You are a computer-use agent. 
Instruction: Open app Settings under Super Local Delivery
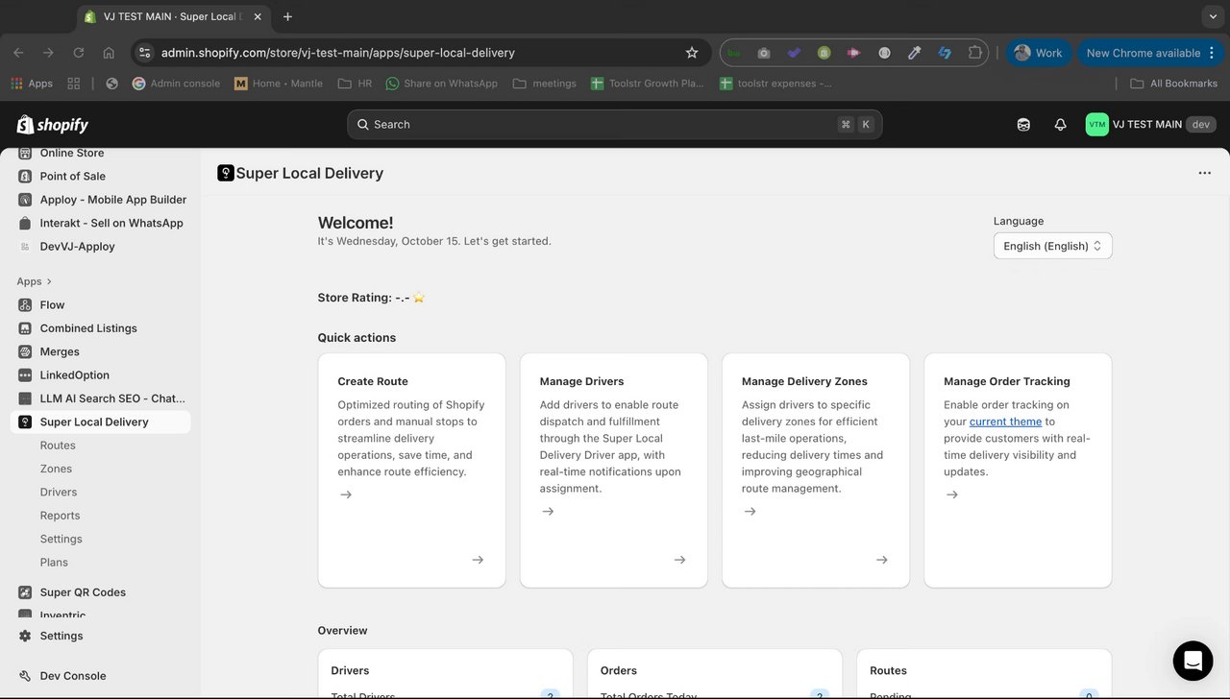tap(61, 540)
